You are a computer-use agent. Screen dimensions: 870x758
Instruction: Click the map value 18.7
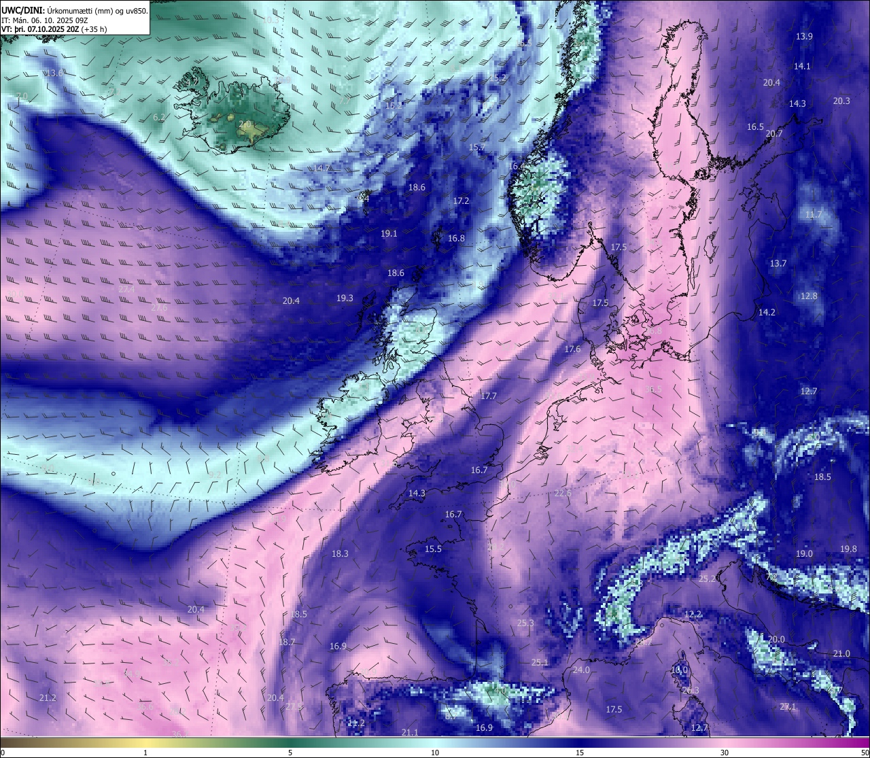coord(287,642)
